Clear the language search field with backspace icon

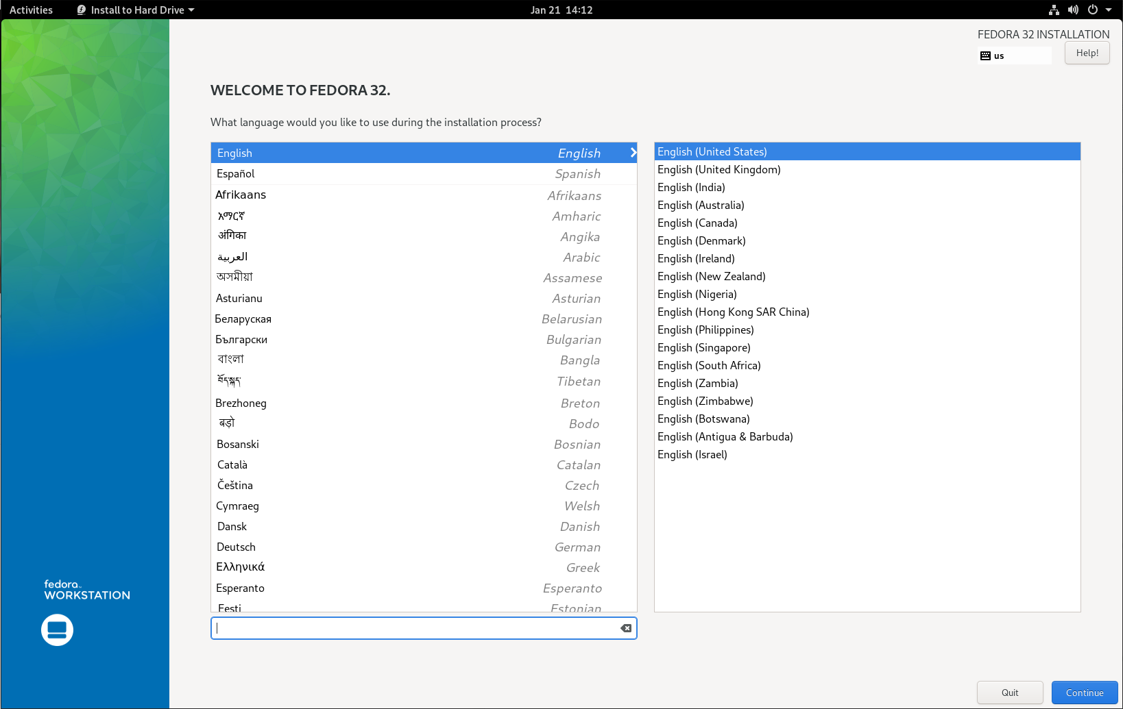626,628
